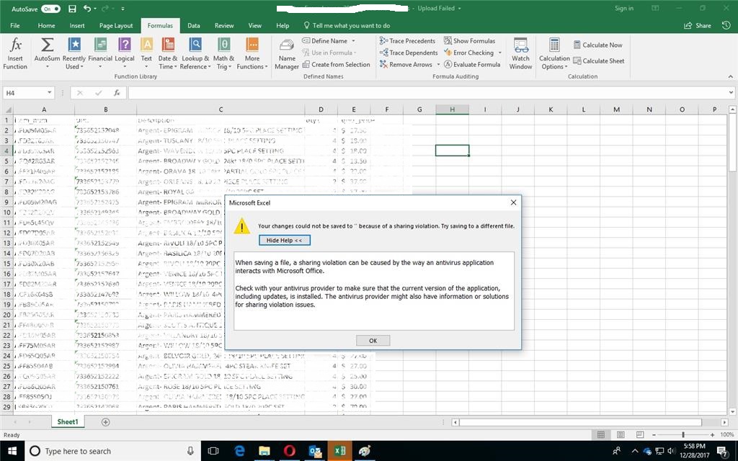738x461 pixels.
Task: Expand the Error Checking dropdown arrow
Action: (500, 53)
